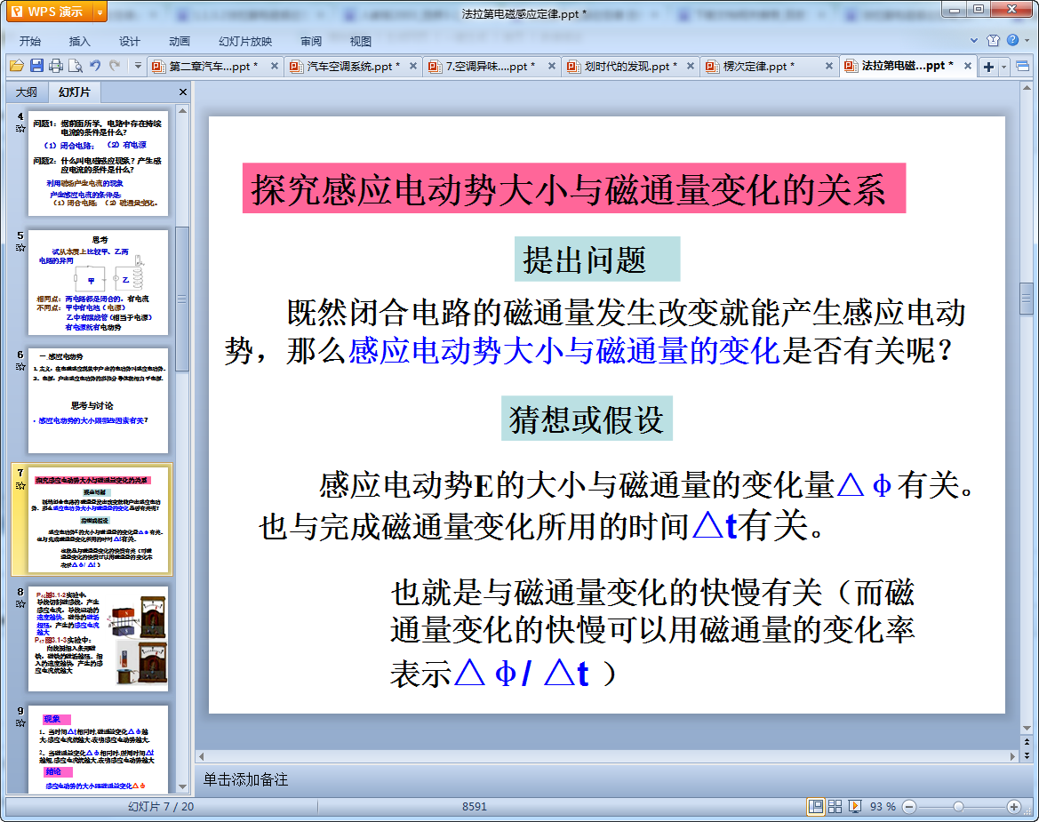Open the small dropdown arrow next to help
1039x822 pixels.
tap(1027, 40)
